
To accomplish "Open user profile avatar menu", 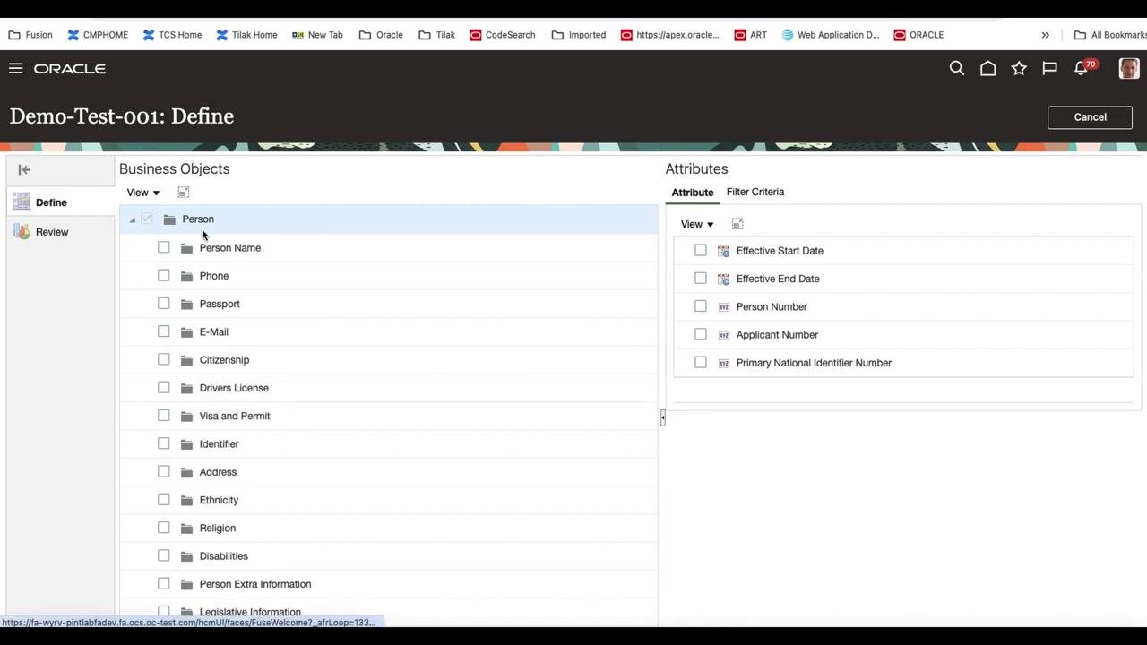I will (x=1129, y=68).
